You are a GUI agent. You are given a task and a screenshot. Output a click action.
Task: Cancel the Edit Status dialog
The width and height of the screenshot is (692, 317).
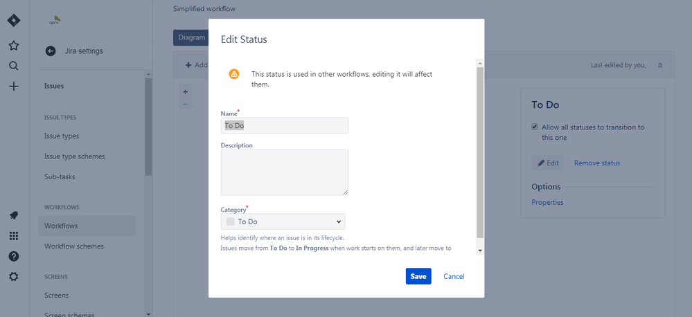pyautogui.click(x=454, y=276)
